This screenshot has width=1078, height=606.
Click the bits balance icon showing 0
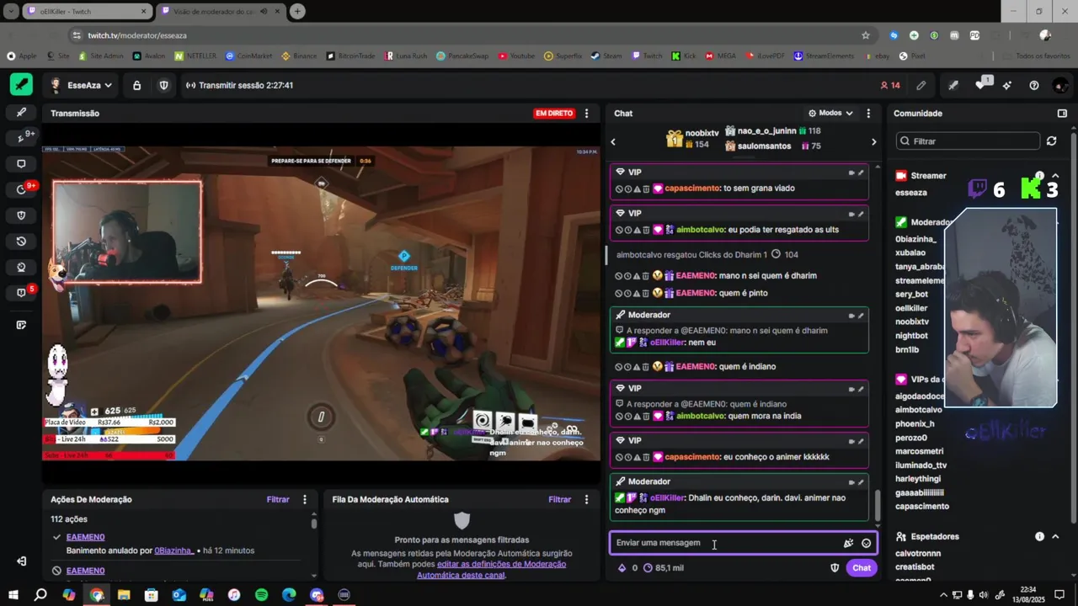pos(627,568)
